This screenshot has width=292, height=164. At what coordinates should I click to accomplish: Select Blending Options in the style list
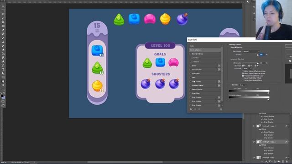pyautogui.click(x=205, y=50)
